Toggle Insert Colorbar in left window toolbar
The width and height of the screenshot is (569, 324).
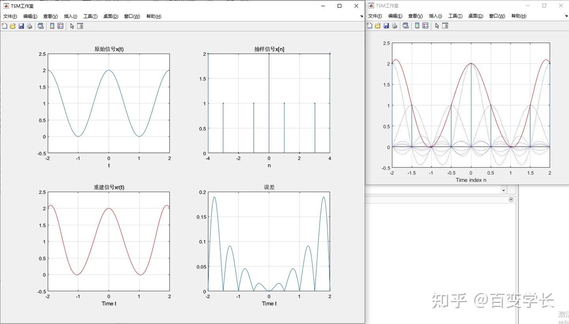coord(52,26)
